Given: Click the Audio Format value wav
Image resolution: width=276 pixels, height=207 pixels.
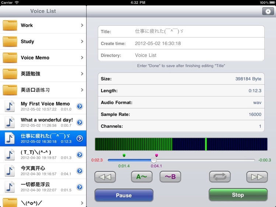Looking at the screenshot, I should tap(257, 103).
